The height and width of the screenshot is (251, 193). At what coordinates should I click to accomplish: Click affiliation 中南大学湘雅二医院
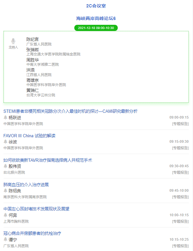(x=42, y=64)
